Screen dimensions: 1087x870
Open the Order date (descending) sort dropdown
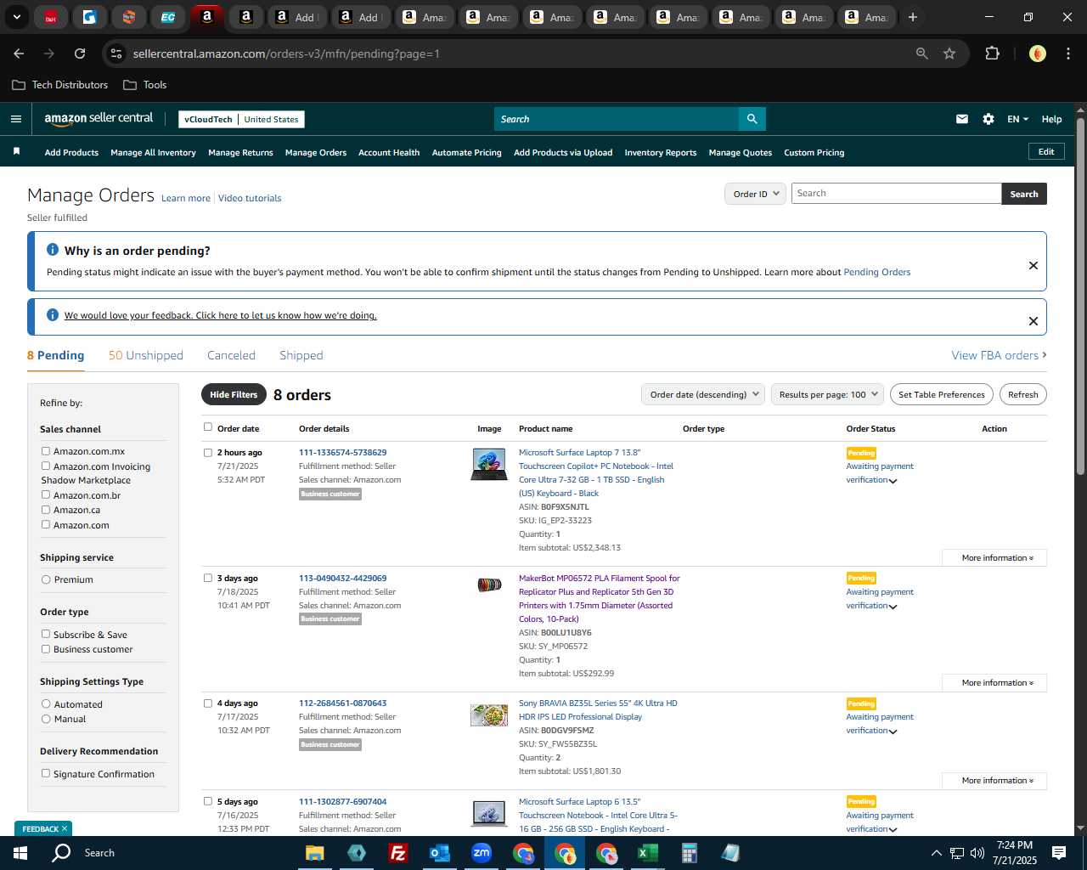pos(703,394)
